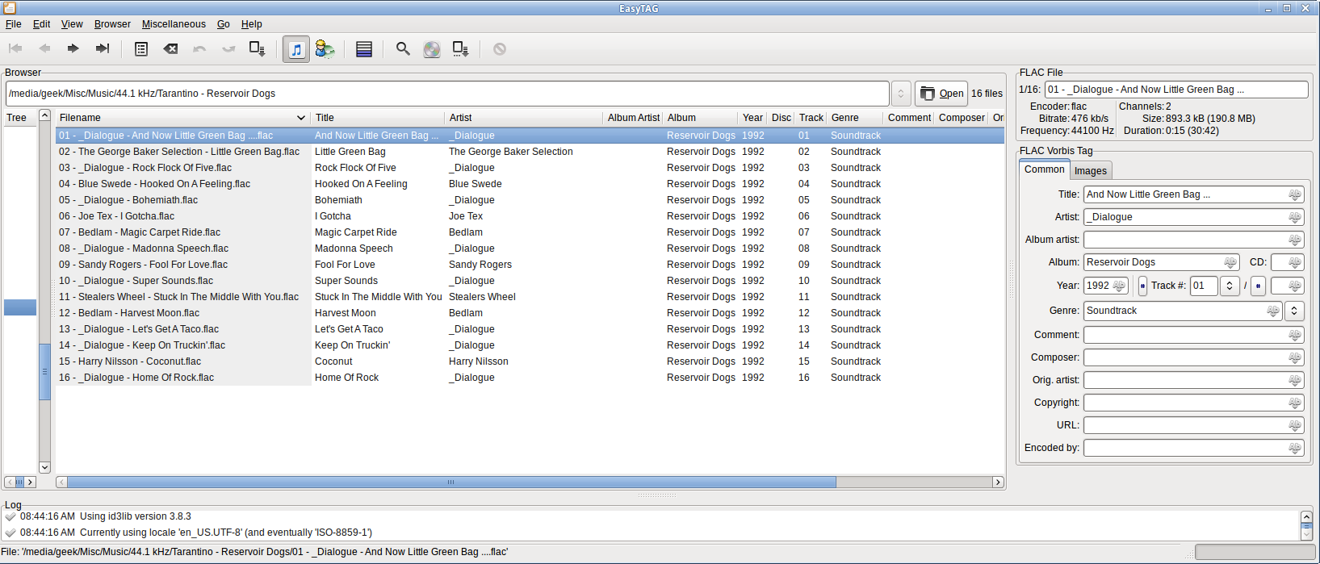Screen dimensions: 1320x564
Task: Sort by the Filename column header
Action: 182,118
